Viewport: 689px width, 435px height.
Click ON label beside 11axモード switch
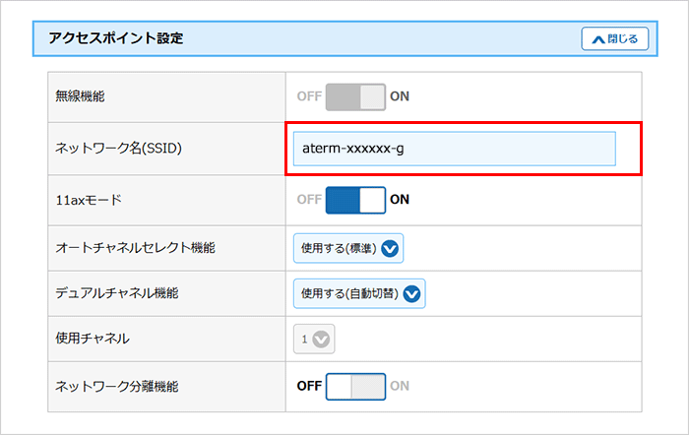click(x=400, y=199)
